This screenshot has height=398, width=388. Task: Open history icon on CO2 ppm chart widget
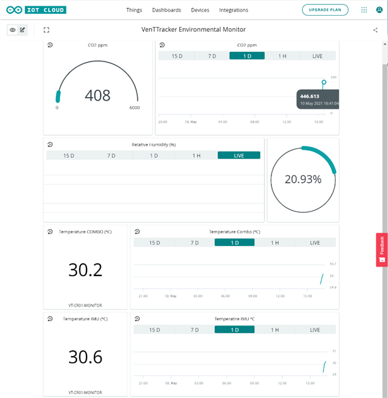coord(162,45)
